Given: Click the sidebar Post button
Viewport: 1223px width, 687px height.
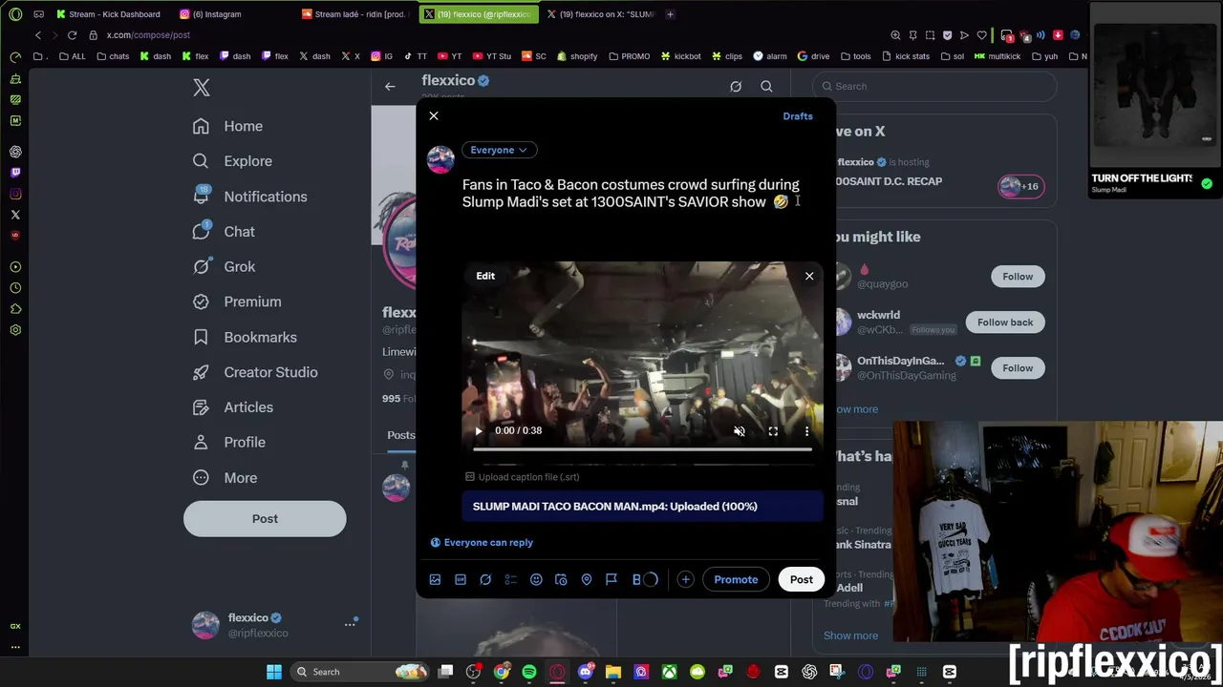Looking at the screenshot, I should (x=265, y=519).
